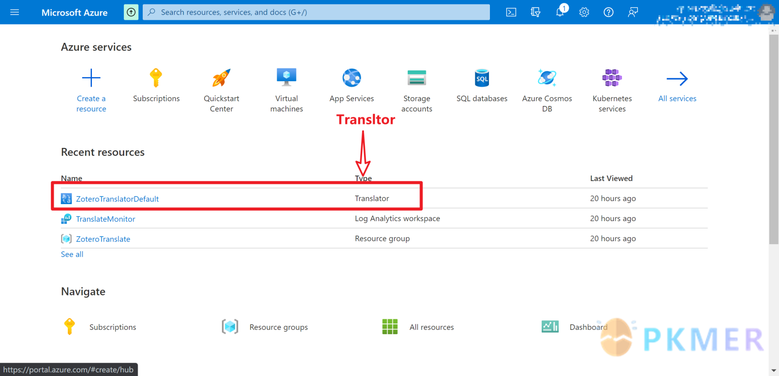Open the account profile avatar
779x376 pixels.
click(x=767, y=12)
